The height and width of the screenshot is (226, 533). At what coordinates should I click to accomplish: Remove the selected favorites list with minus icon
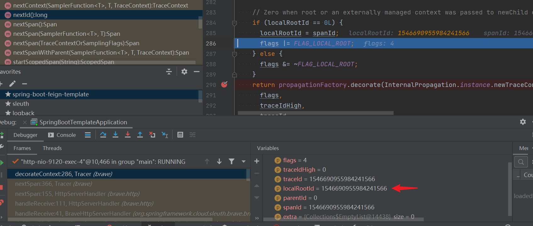pyautogui.click(x=25, y=84)
